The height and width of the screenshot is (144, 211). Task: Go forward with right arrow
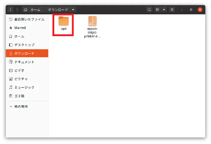17,10
